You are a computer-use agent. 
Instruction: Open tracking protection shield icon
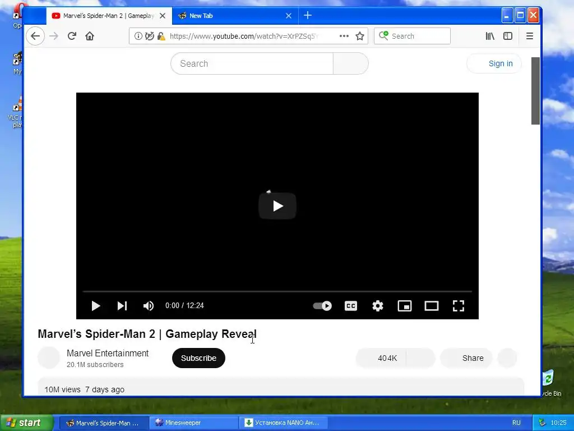[x=149, y=36]
